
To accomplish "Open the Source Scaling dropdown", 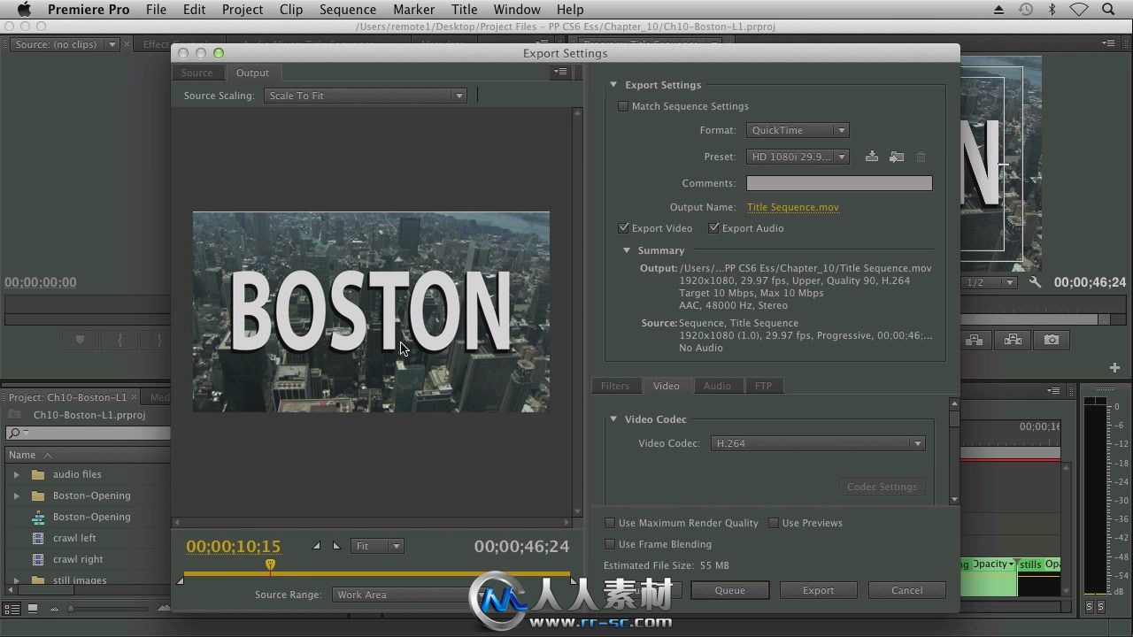I will pos(365,96).
